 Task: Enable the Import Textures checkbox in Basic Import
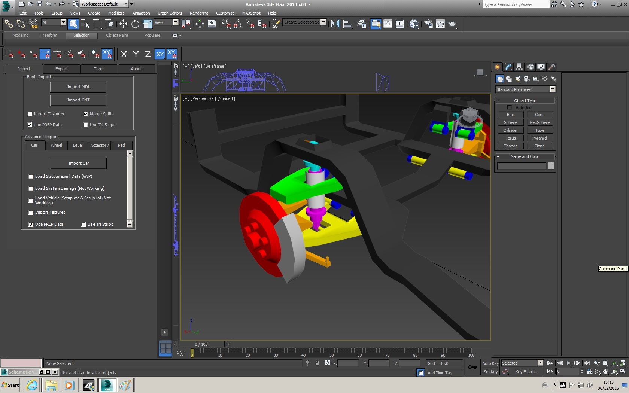pyautogui.click(x=30, y=114)
